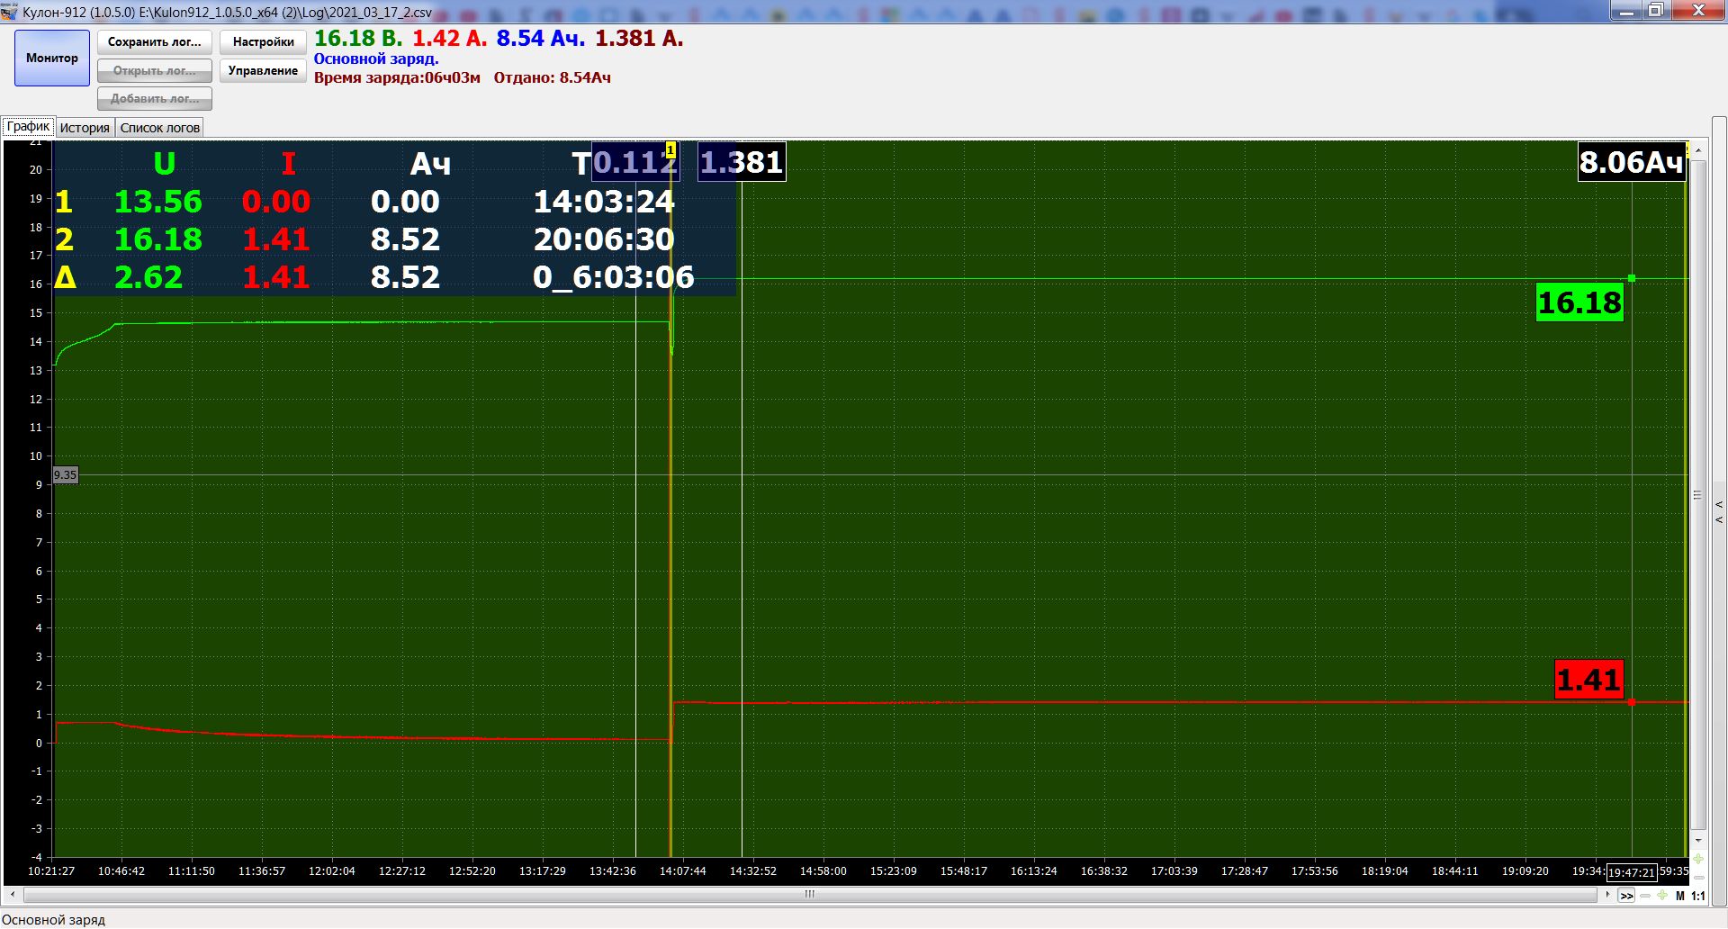Open the Список логов tab
This screenshot has height=929, width=1728.
point(160,128)
